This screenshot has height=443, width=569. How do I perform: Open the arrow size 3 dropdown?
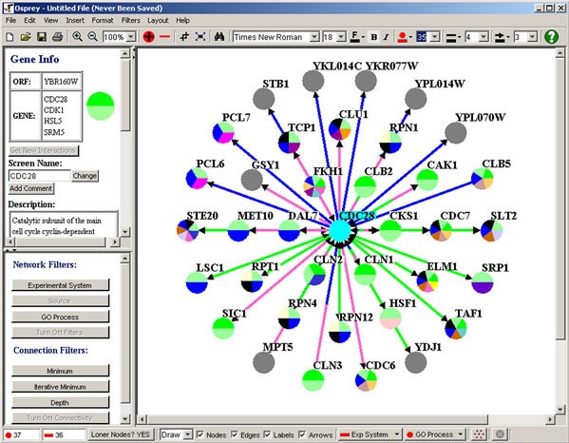[532, 37]
